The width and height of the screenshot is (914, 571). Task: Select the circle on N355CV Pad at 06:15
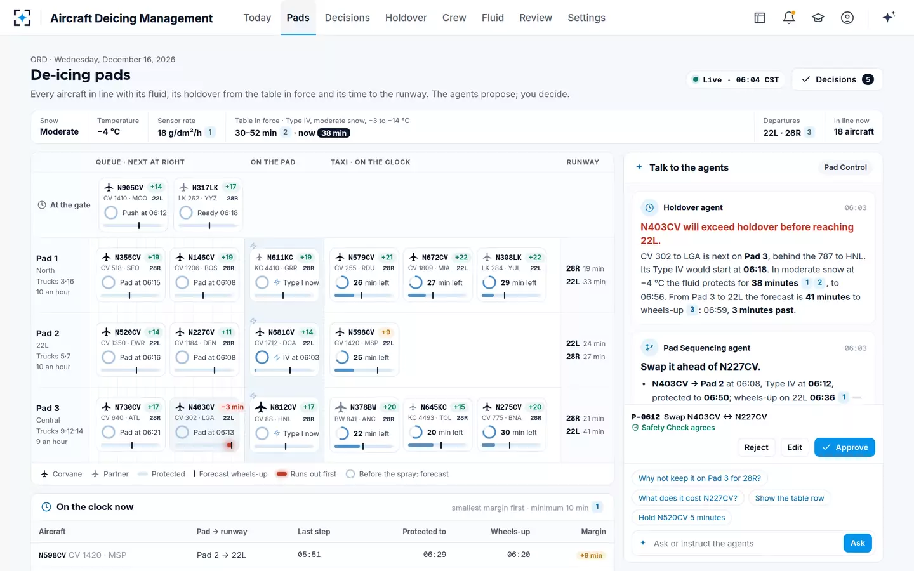pos(109,282)
